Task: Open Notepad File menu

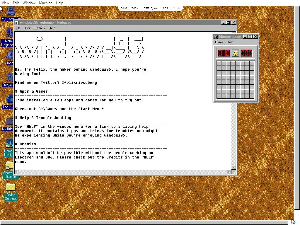Action: tap(18, 28)
